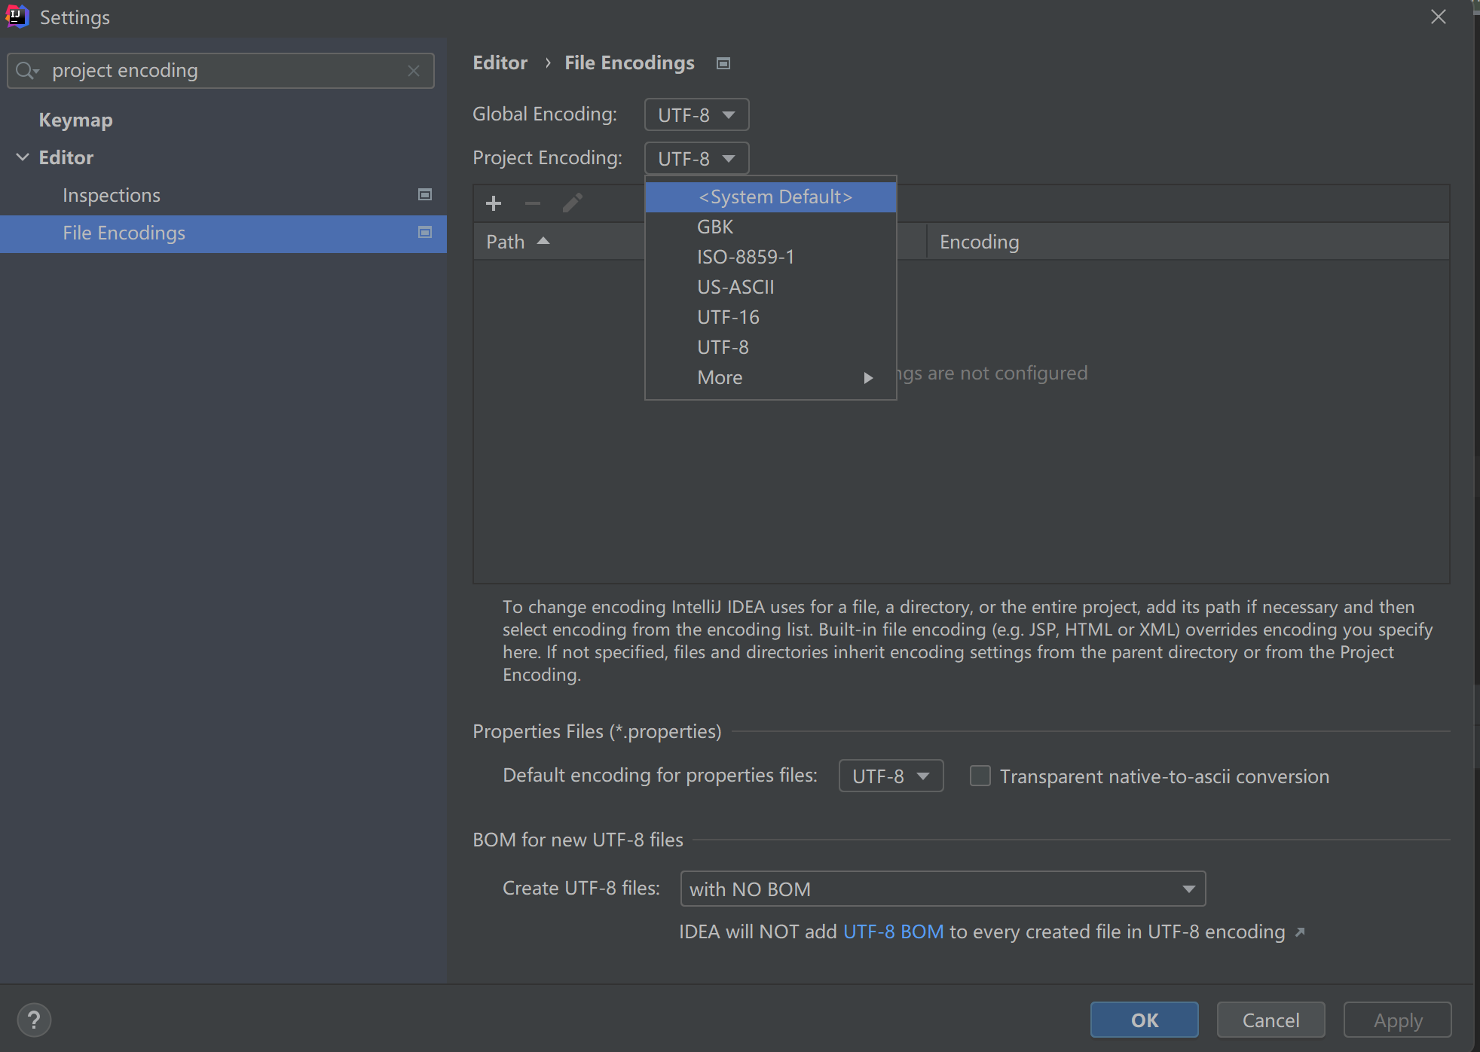Enable Transparent native-to-ascii conversion
Screen dimensions: 1480x1052
coord(980,776)
